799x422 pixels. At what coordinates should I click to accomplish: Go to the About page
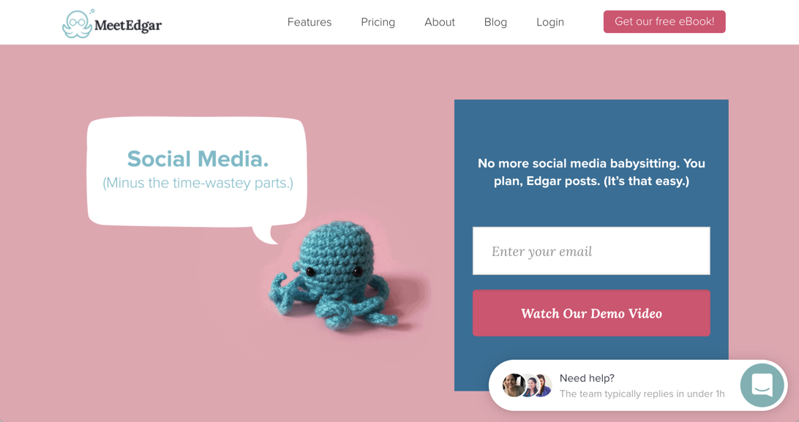[x=440, y=22]
